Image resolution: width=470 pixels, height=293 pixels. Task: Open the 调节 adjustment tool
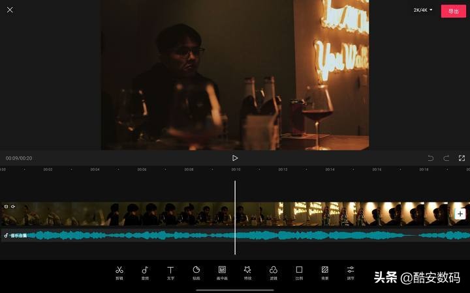coord(351,272)
